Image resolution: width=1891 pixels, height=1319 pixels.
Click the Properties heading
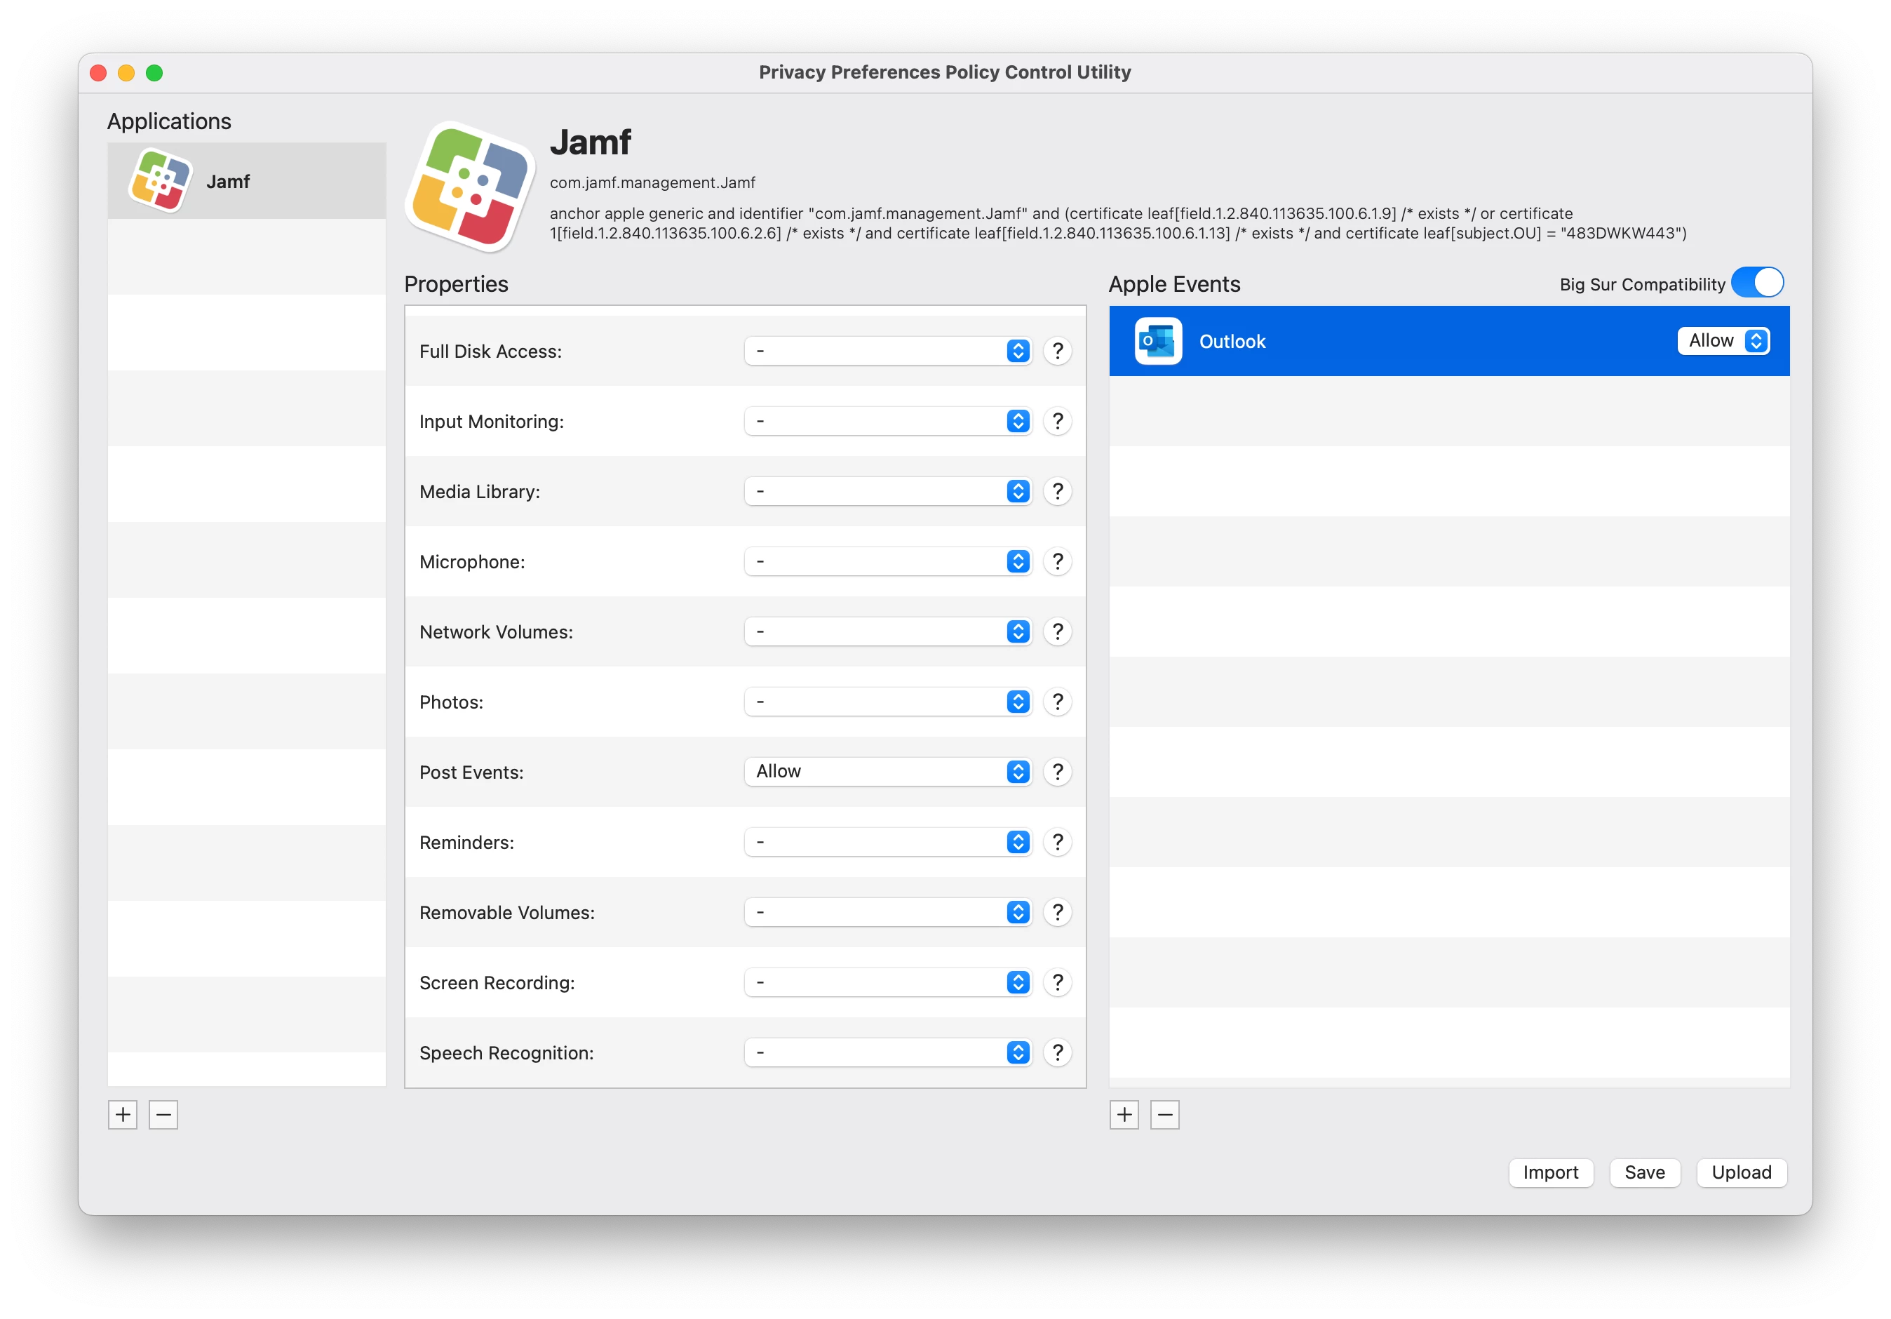(x=455, y=284)
